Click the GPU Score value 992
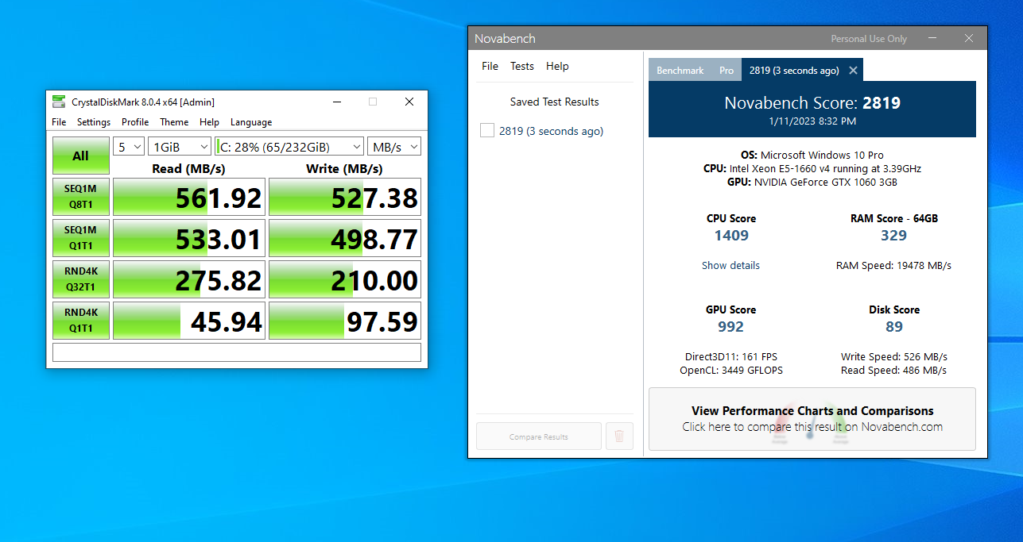This screenshot has height=542, width=1023. (730, 326)
